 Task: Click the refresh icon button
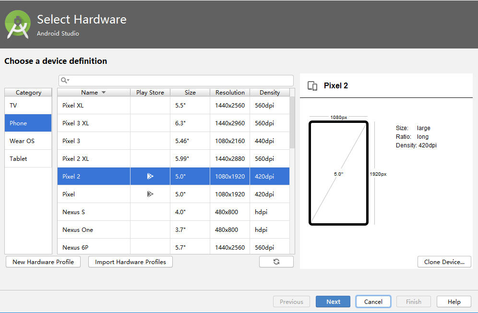click(x=276, y=262)
